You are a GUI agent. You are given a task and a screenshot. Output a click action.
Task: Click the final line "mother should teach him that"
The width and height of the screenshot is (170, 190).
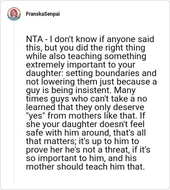[x=85, y=167]
